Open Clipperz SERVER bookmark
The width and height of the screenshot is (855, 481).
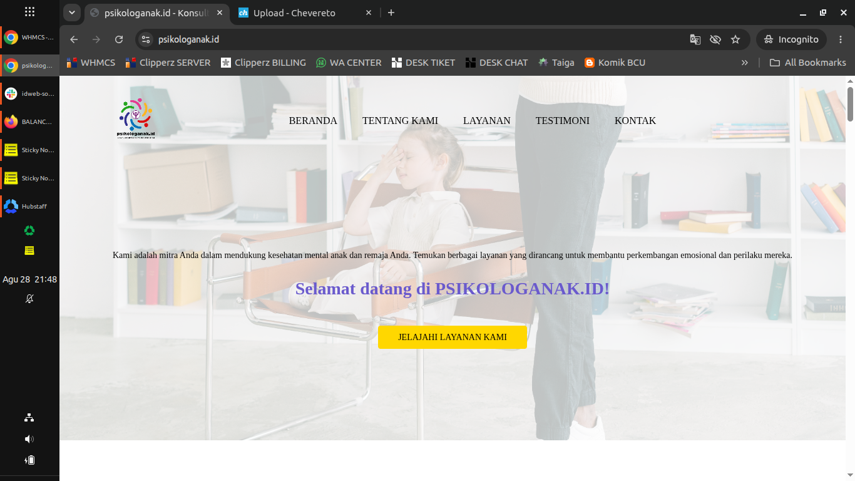168,63
